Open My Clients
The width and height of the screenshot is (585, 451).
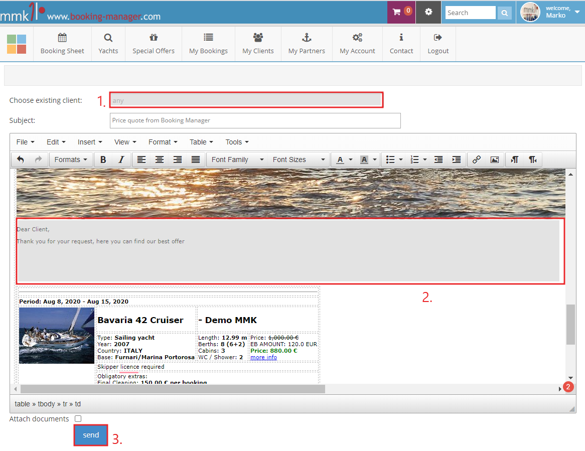coord(258,44)
